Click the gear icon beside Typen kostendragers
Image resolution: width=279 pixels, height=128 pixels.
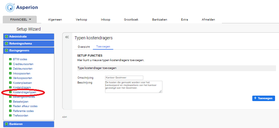click(67, 37)
